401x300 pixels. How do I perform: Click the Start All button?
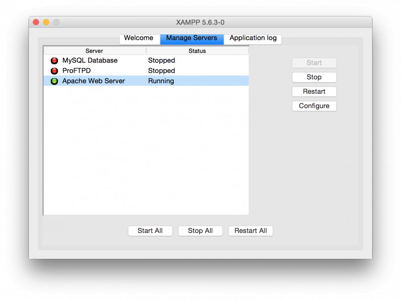(150, 230)
